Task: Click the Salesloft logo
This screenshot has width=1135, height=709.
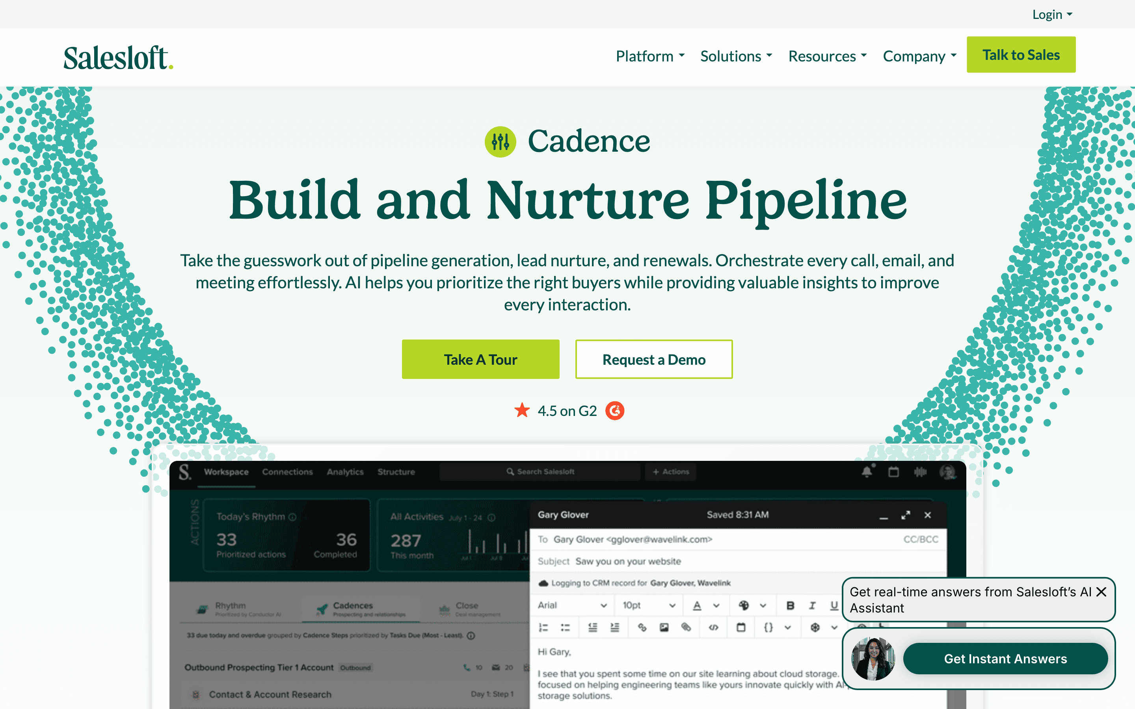Action: 118,58
